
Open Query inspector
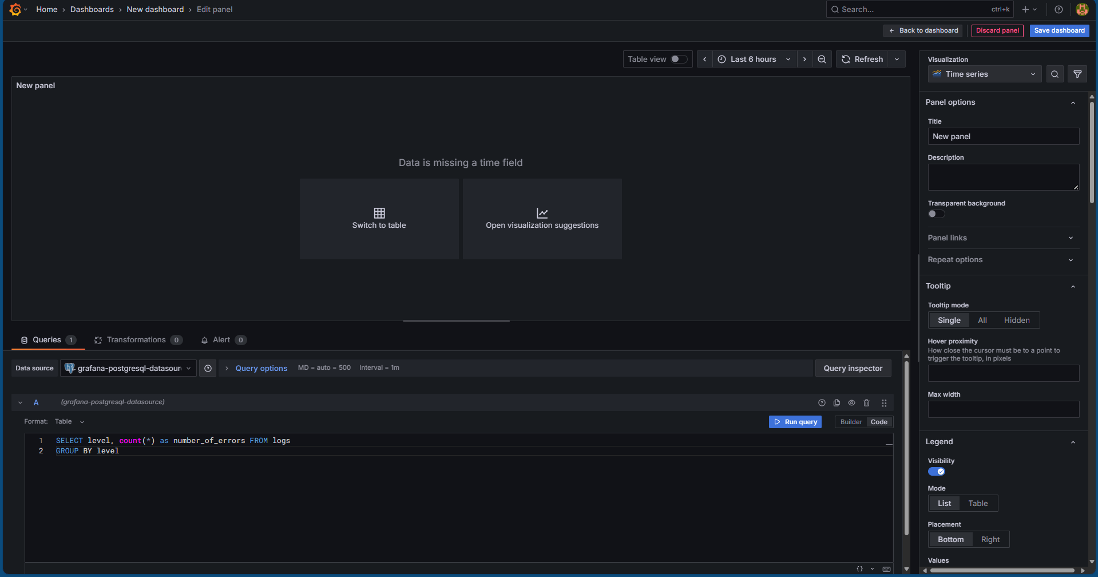coord(853,368)
